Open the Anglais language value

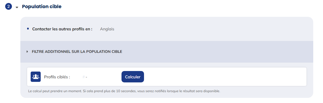(107, 29)
